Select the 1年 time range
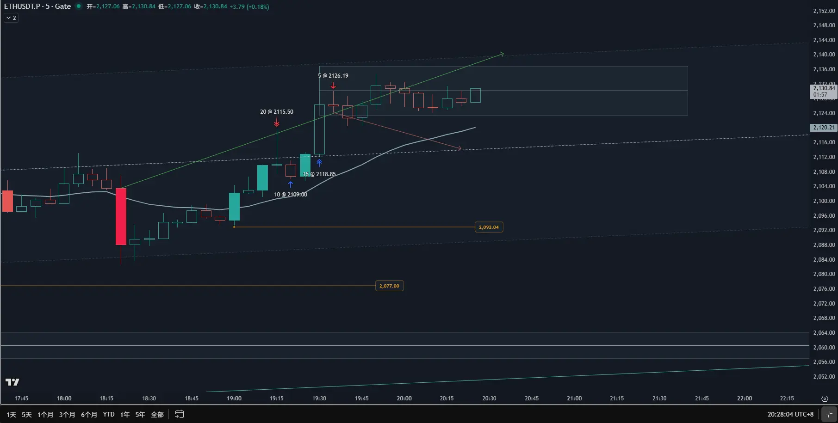This screenshot has height=423, width=838. pyautogui.click(x=125, y=415)
